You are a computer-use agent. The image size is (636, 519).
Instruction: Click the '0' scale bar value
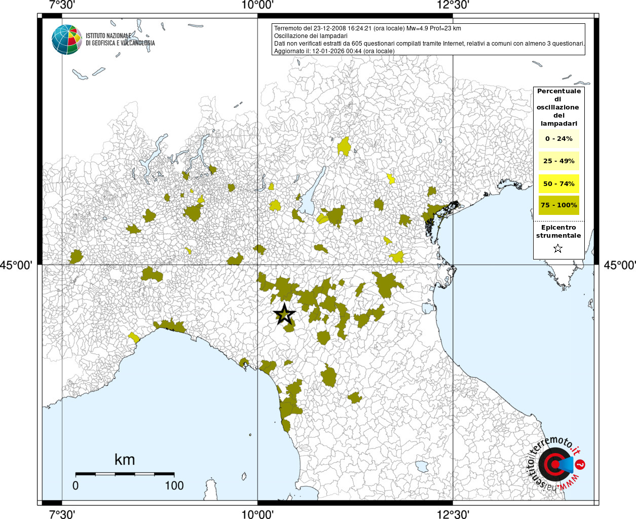click(76, 486)
